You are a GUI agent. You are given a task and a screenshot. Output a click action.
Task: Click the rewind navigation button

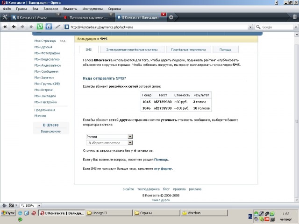tap(5, 27)
